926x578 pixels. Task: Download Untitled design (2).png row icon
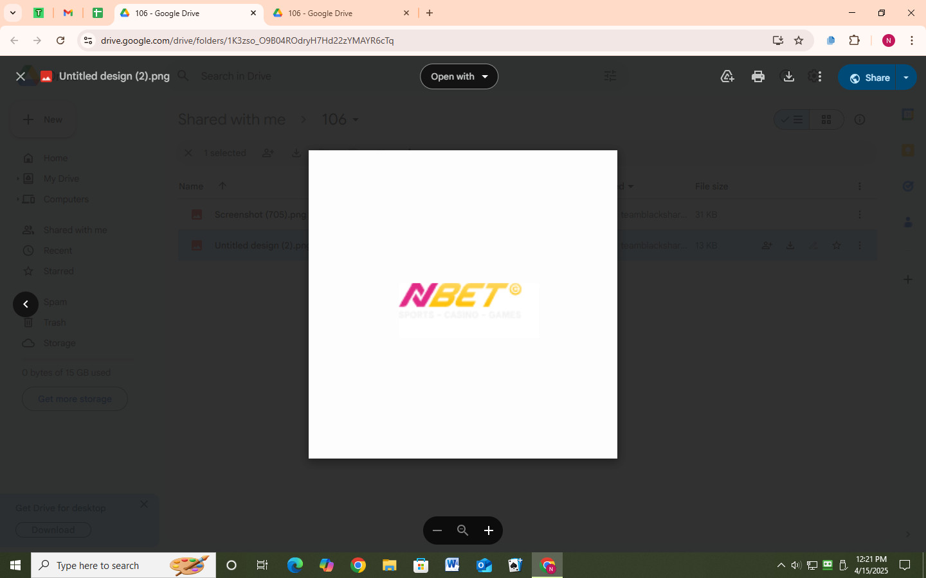790,245
